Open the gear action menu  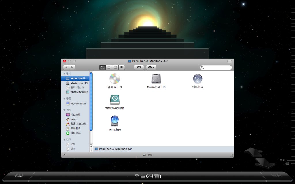pos(151,67)
